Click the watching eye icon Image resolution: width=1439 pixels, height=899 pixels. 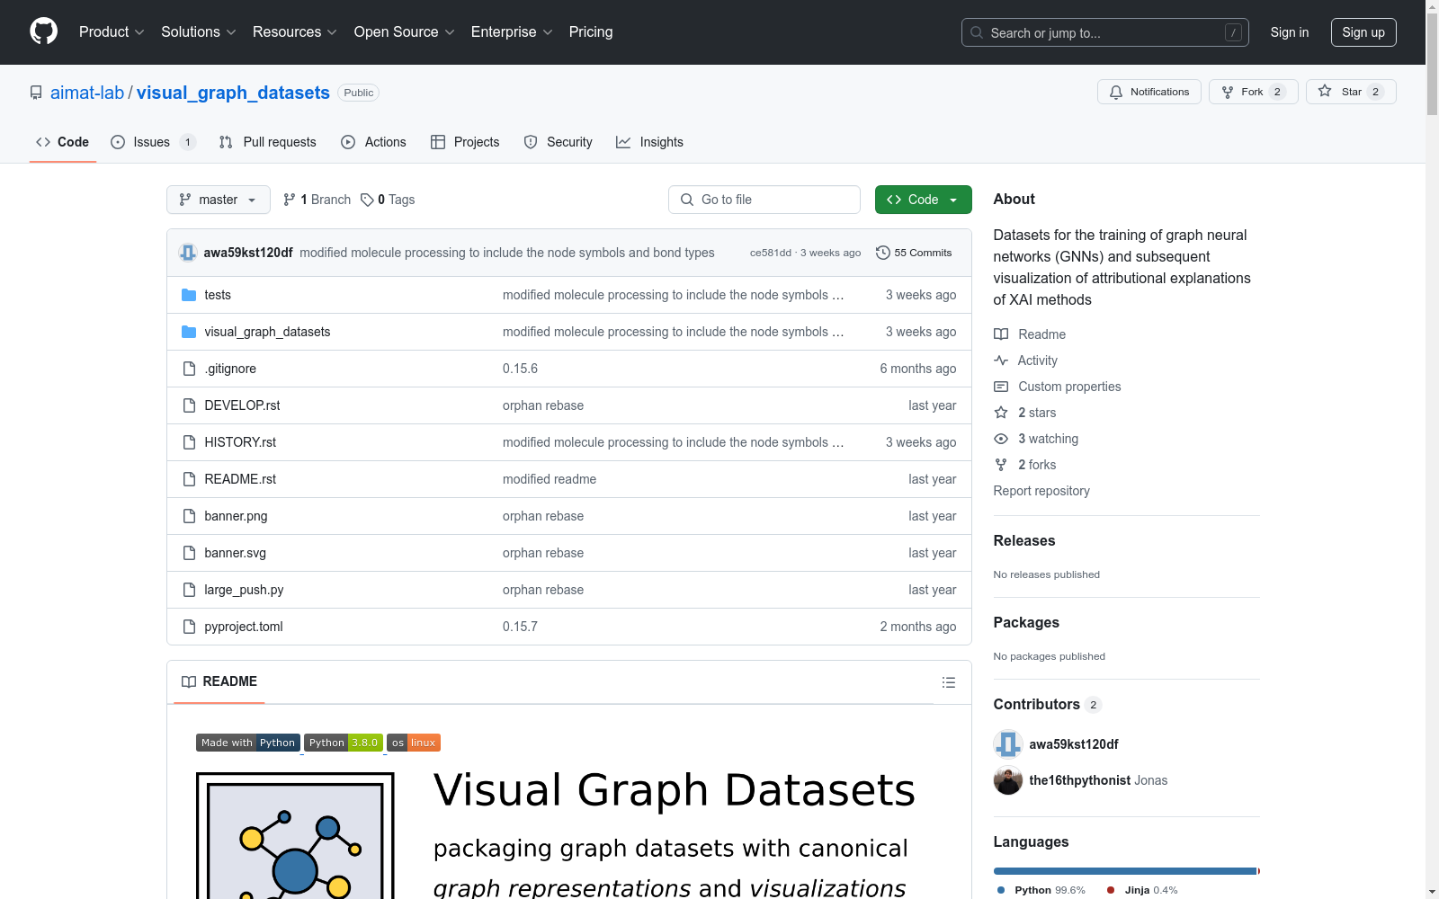point(1001,439)
